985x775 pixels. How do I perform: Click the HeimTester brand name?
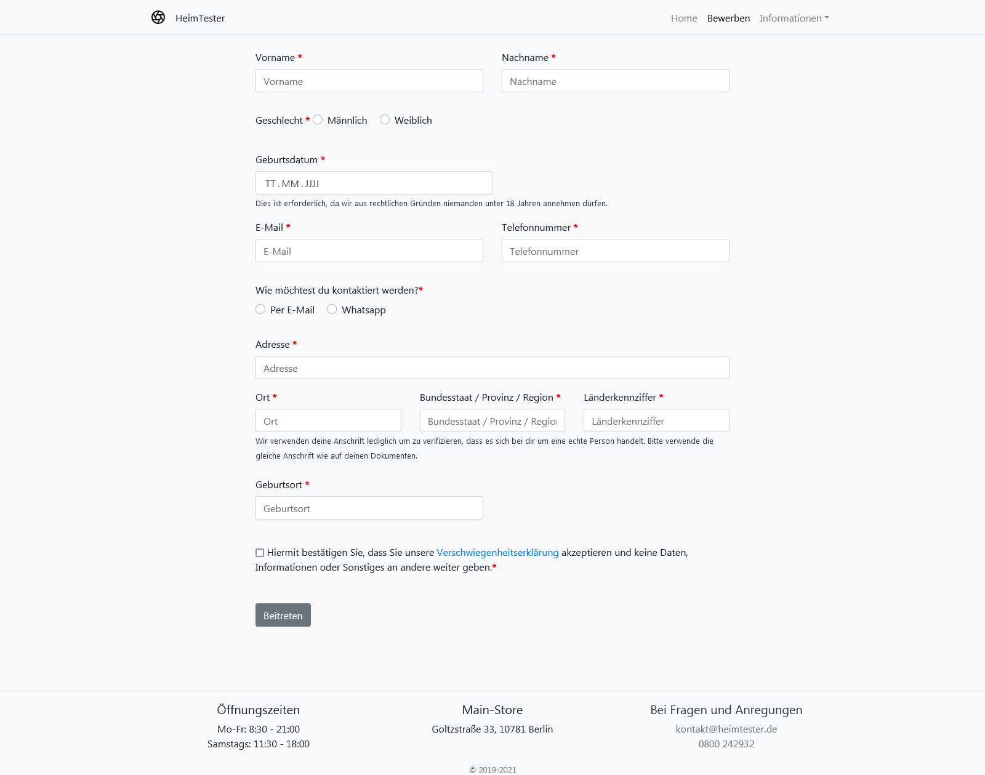[200, 18]
